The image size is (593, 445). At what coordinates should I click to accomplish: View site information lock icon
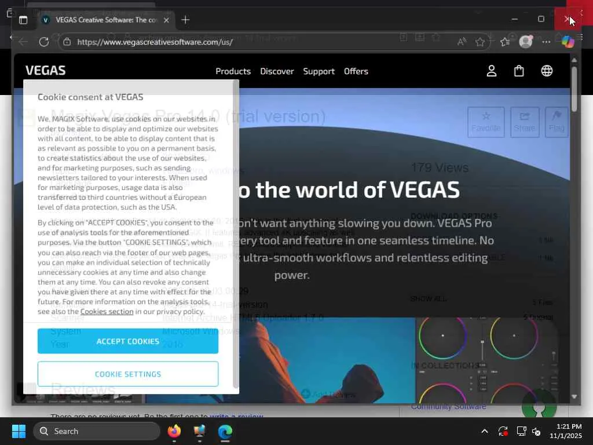tap(67, 42)
